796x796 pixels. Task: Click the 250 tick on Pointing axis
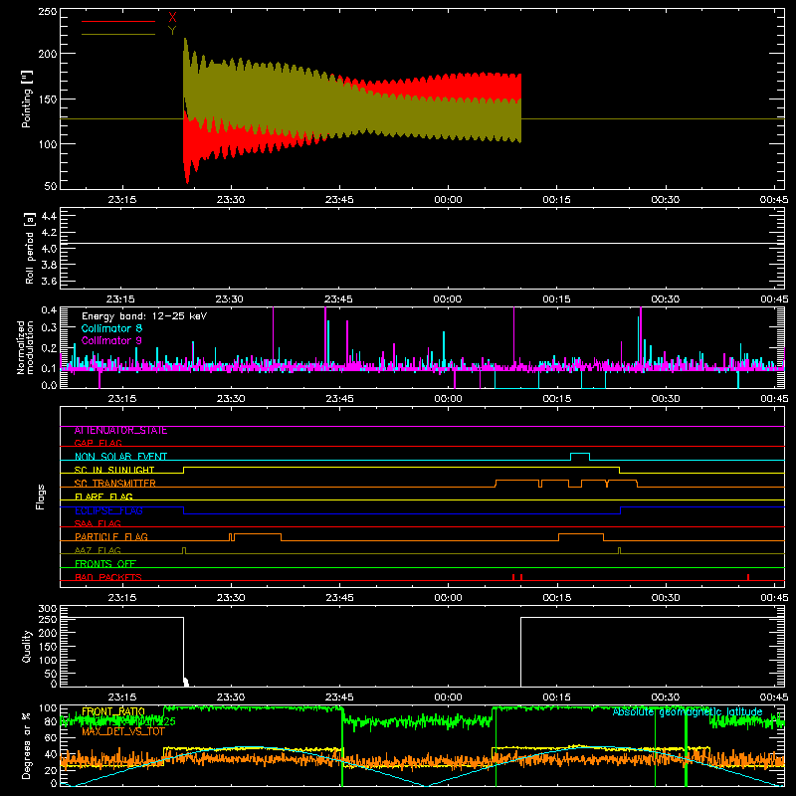[48, 12]
